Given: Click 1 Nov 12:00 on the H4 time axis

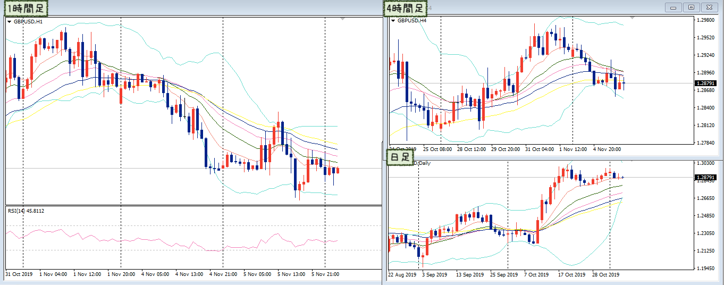Looking at the screenshot, I should 574,149.
